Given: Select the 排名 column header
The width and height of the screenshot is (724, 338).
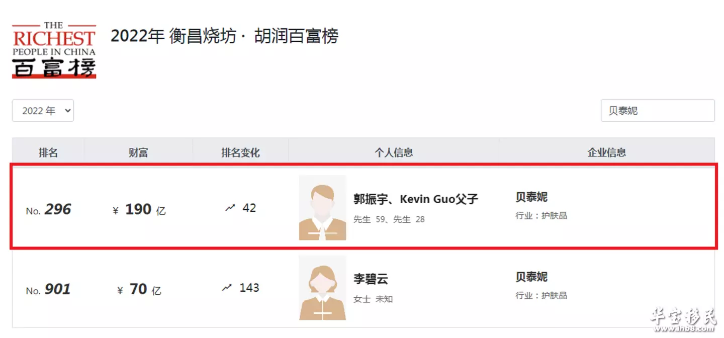Looking at the screenshot, I should pyautogui.click(x=48, y=152).
